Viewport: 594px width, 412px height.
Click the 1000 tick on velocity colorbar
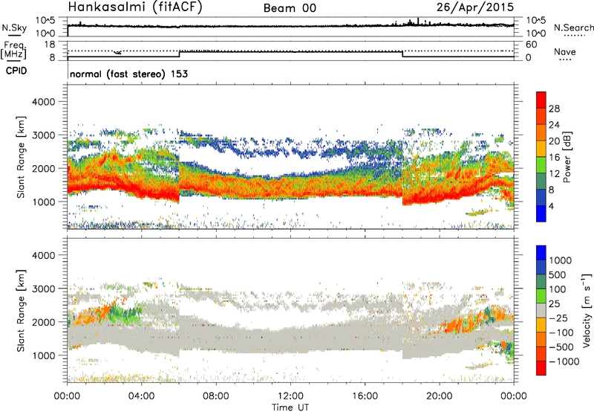(x=560, y=260)
